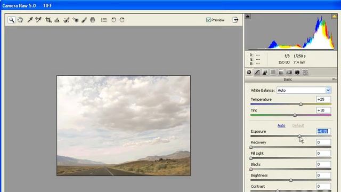Select the Spot Removal tool

[66, 20]
